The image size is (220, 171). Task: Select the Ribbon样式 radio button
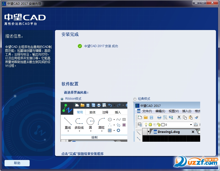(62, 99)
